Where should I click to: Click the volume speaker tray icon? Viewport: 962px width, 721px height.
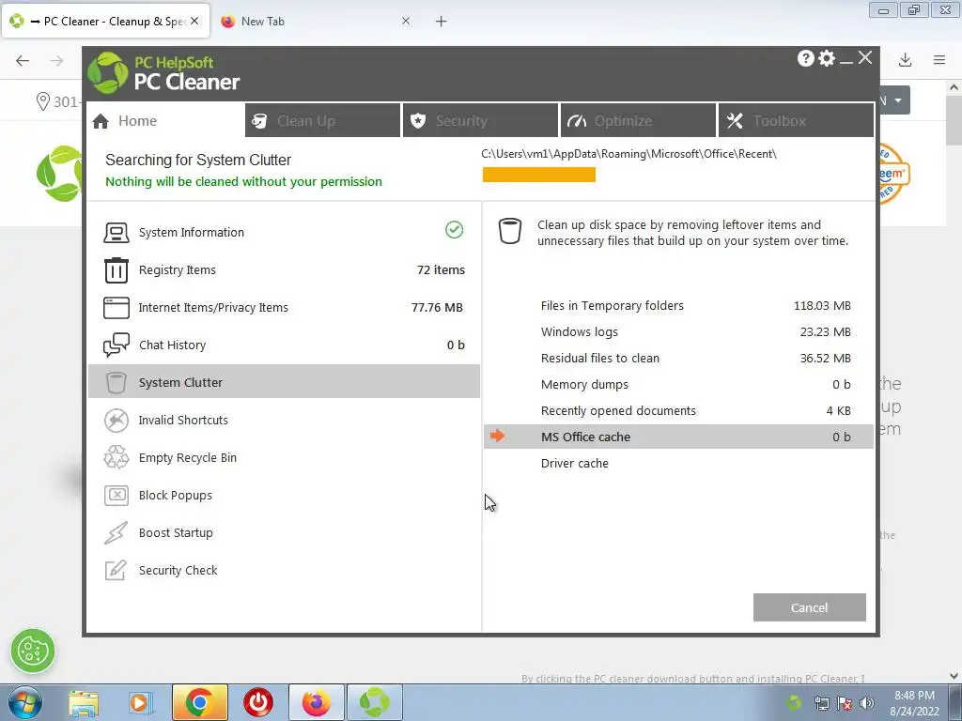(867, 703)
